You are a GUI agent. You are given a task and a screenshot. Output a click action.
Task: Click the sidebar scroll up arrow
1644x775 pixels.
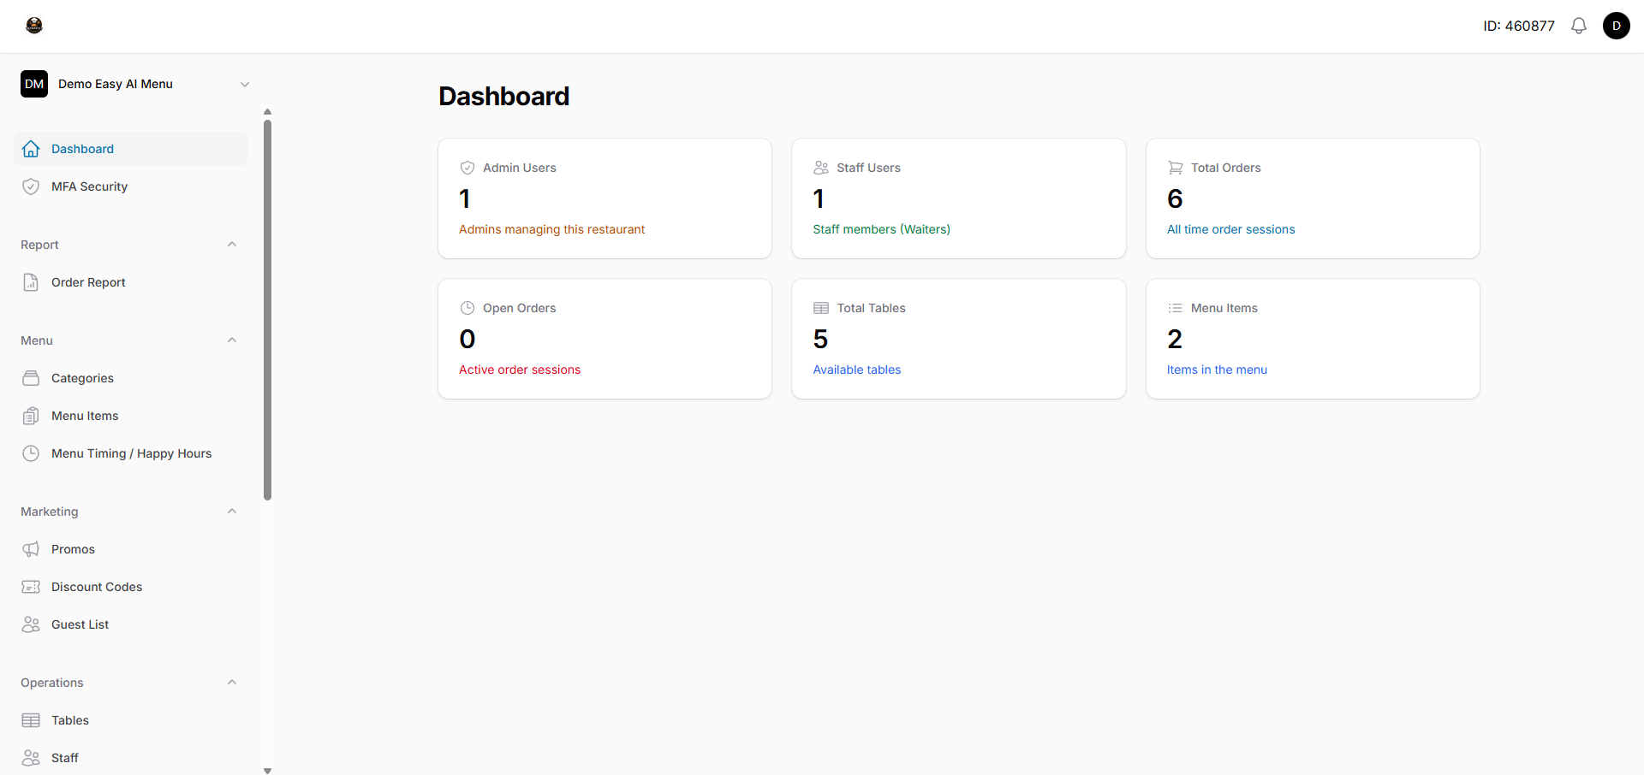[x=267, y=111]
